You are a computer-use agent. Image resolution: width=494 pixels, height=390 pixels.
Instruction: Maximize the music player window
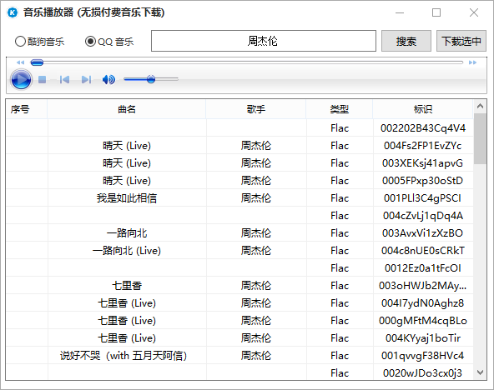436,12
